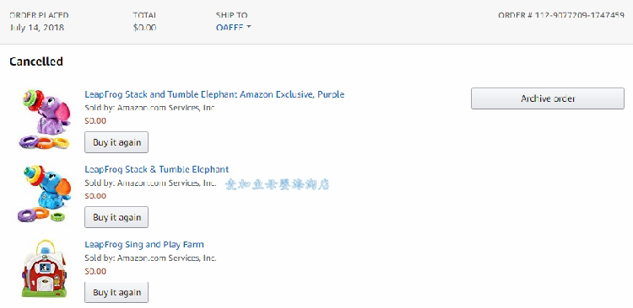The width and height of the screenshot is (633, 308).
Task: Click the small arrow next to Ship To name
Action: (x=249, y=27)
